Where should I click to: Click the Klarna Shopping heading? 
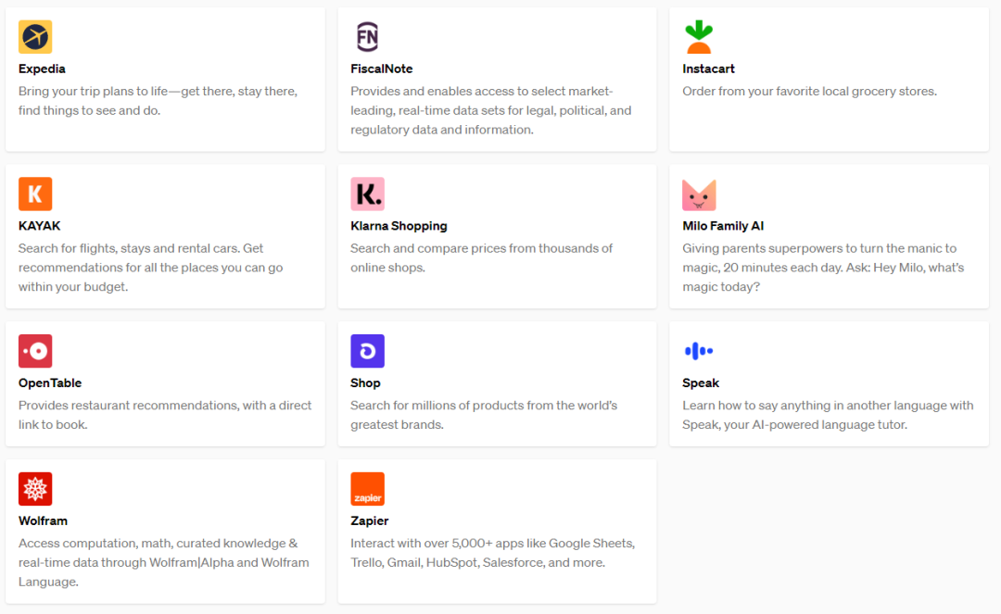click(x=399, y=226)
